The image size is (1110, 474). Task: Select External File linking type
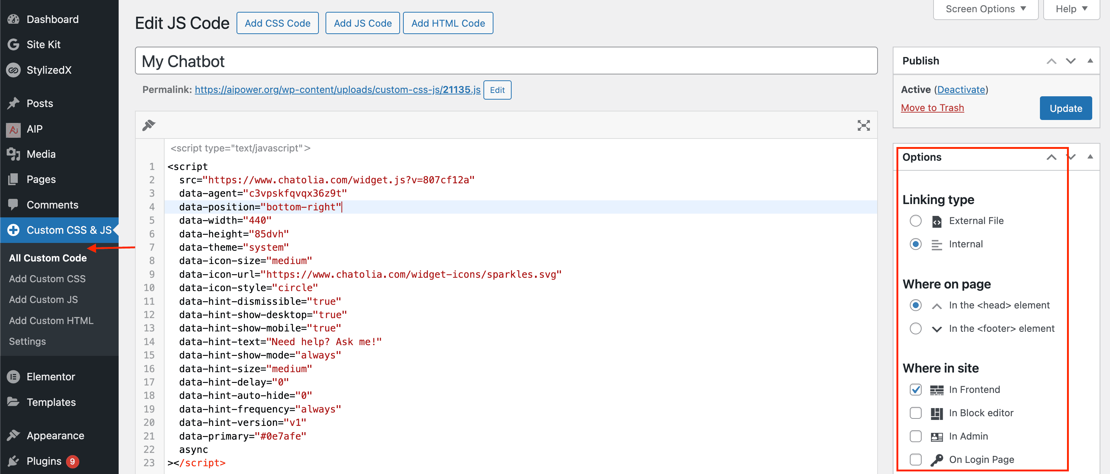(x=915, y=221)
